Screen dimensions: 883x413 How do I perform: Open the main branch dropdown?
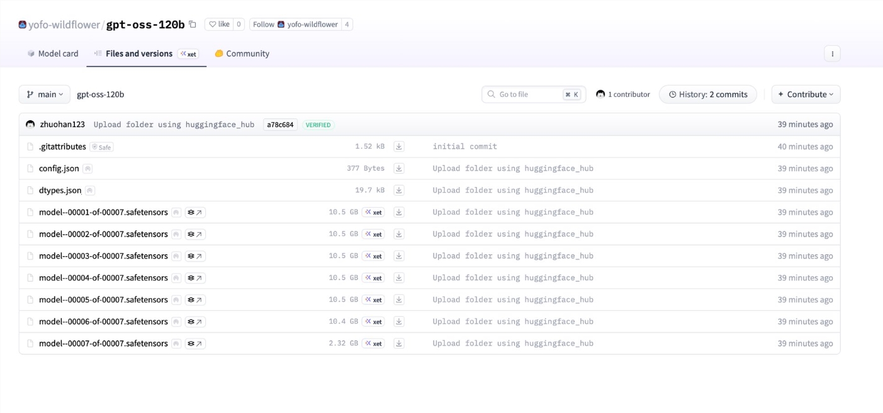pos(44,94)
